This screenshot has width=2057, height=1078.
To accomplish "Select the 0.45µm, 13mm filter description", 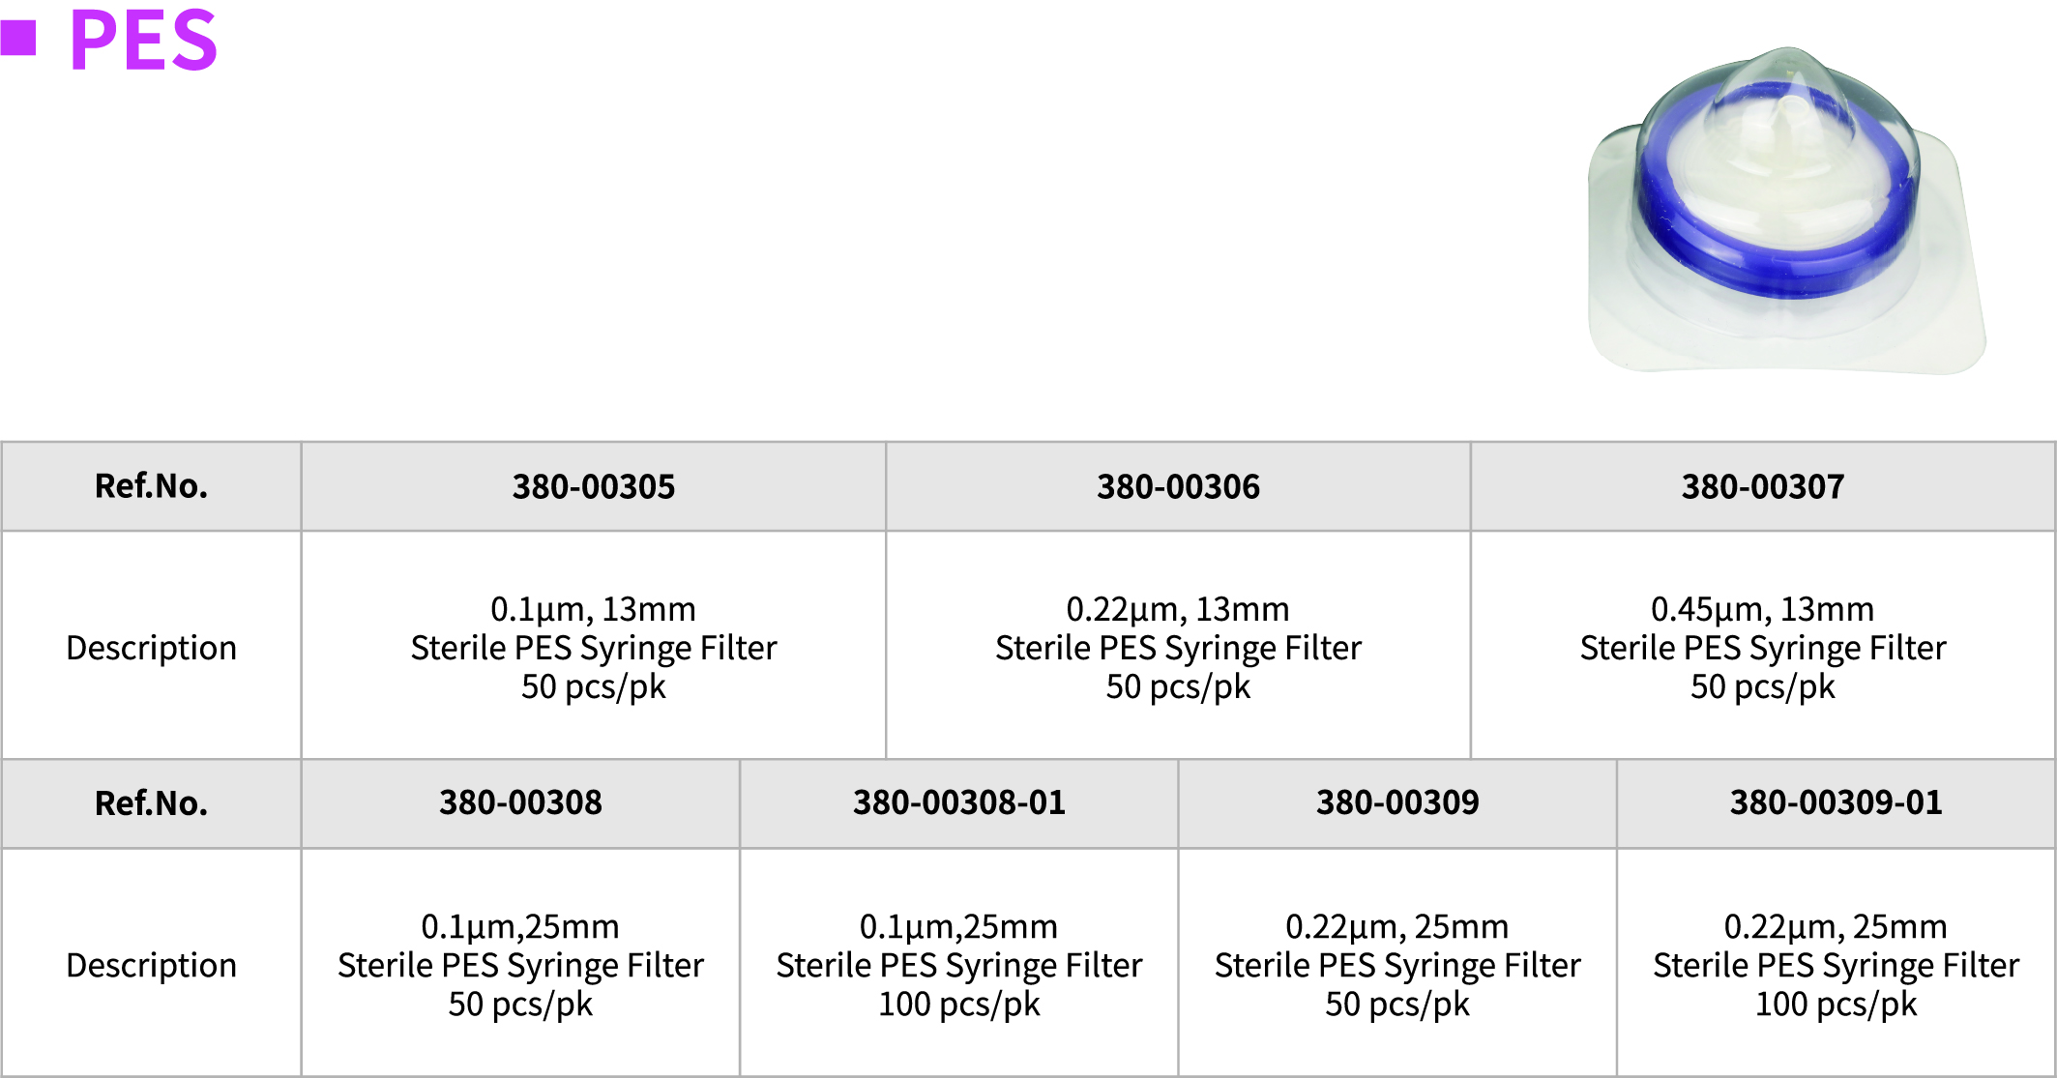I will pos(1763,648).
